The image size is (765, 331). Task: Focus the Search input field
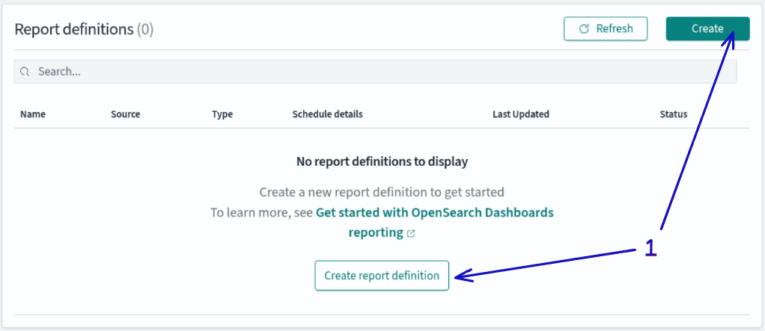coord(374,72)
